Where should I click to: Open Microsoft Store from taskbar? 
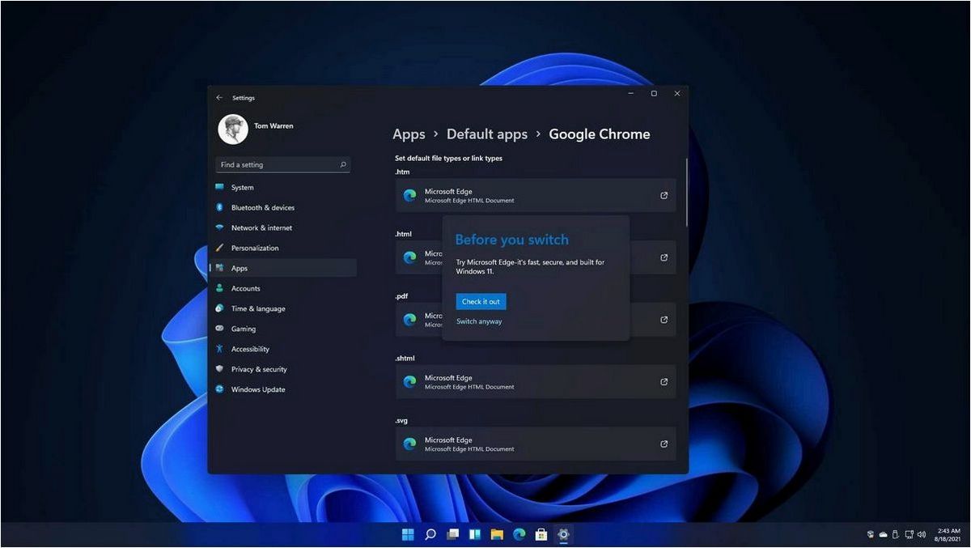541,534
